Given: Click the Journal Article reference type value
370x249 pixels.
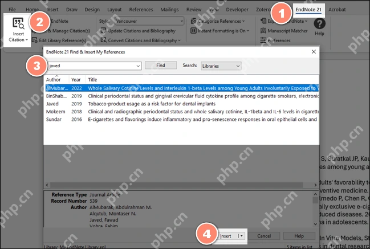Looking at the screenshot, I should tap(104, 195).
